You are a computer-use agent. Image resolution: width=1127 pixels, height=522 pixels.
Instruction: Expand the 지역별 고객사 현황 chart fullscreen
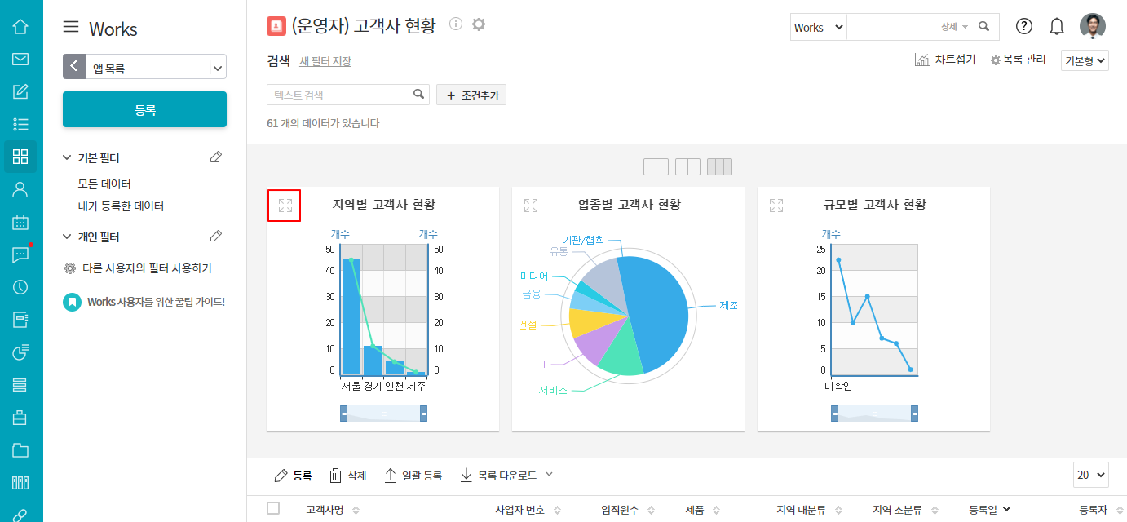point(285,206)
